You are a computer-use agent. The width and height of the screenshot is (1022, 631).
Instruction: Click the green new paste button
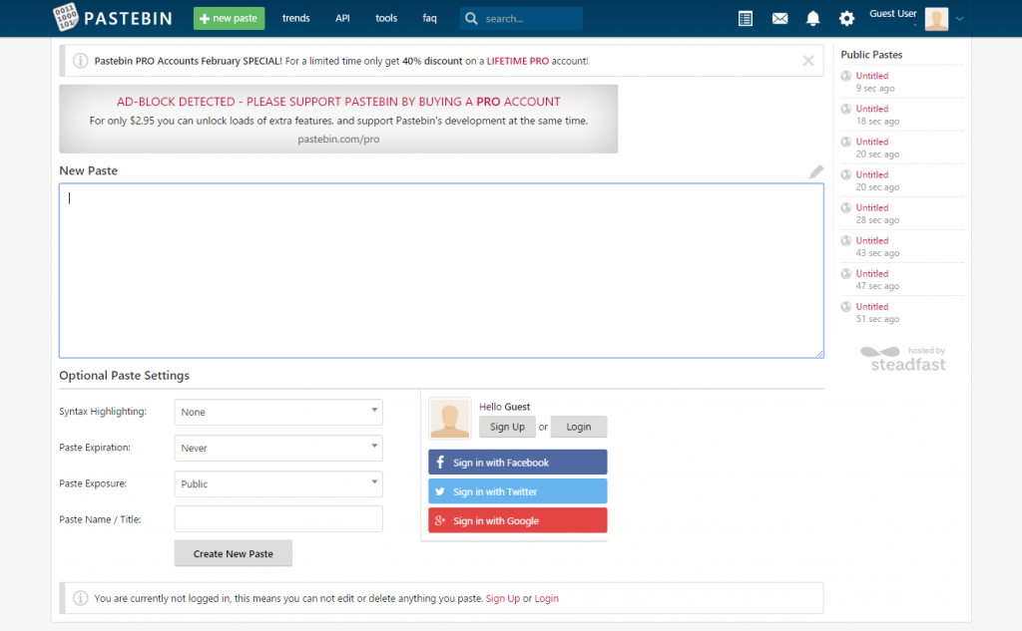coord(229,18)
